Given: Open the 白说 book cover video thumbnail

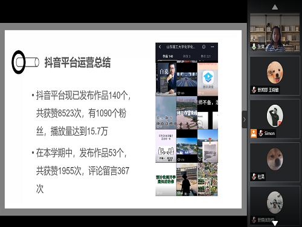Looking at the screenshot, I should (x=166, y=79).
